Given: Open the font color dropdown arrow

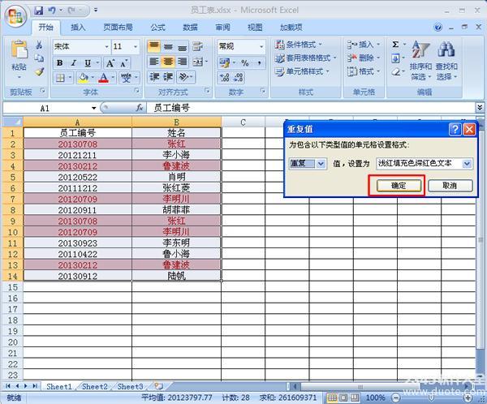Looking at the screenshot, I should coord(113,78).
